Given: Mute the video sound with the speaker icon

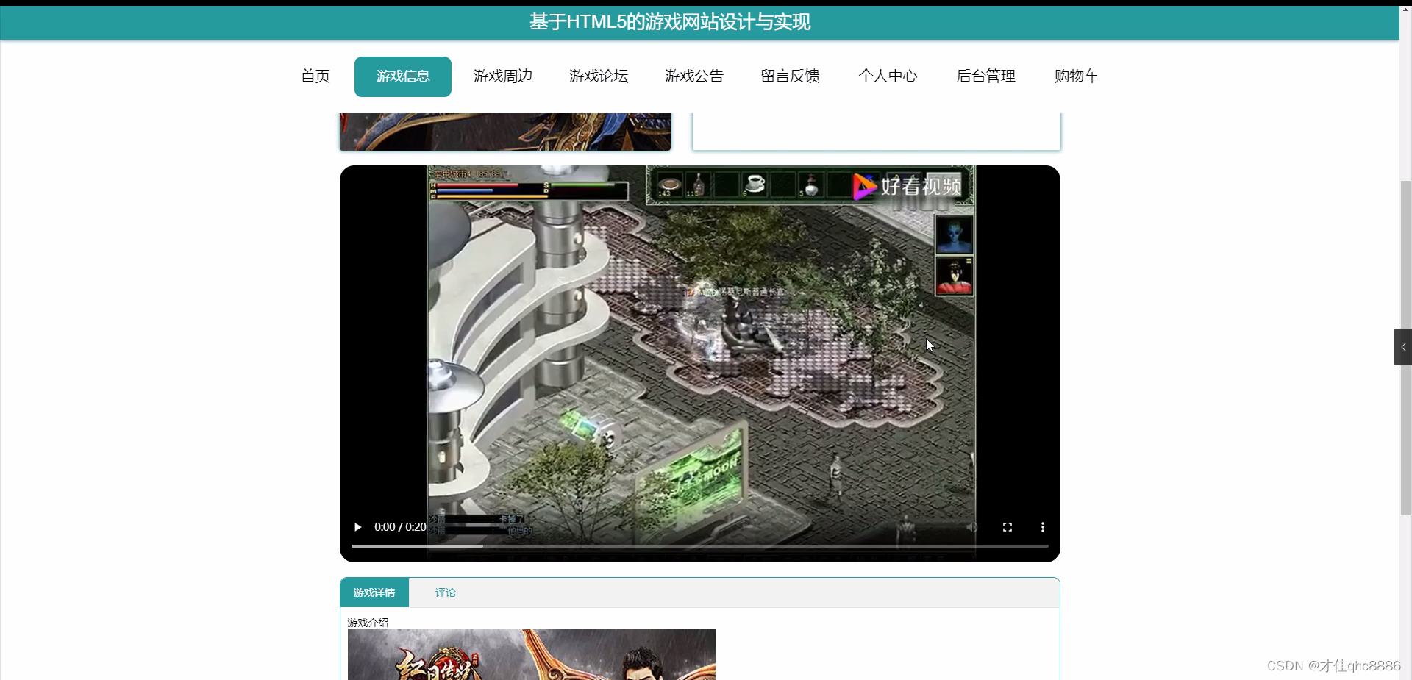Looking at the screenshot, I should (x=971, y=527).
